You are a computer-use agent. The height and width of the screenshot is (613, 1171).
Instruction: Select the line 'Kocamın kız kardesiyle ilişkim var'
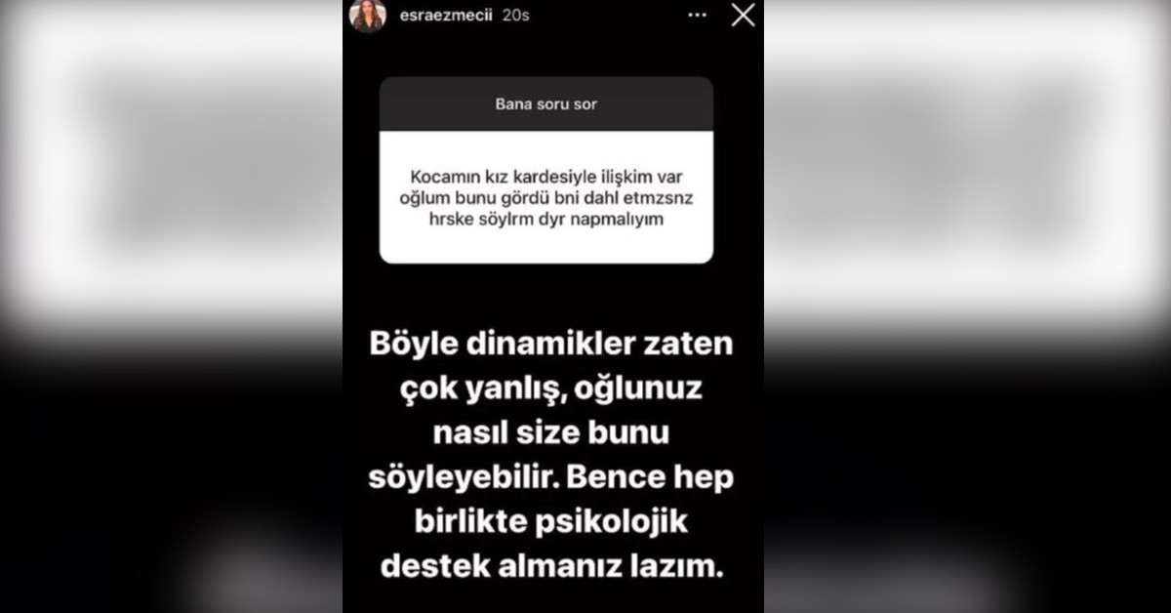pyautogui.click(x=546, y=181)
